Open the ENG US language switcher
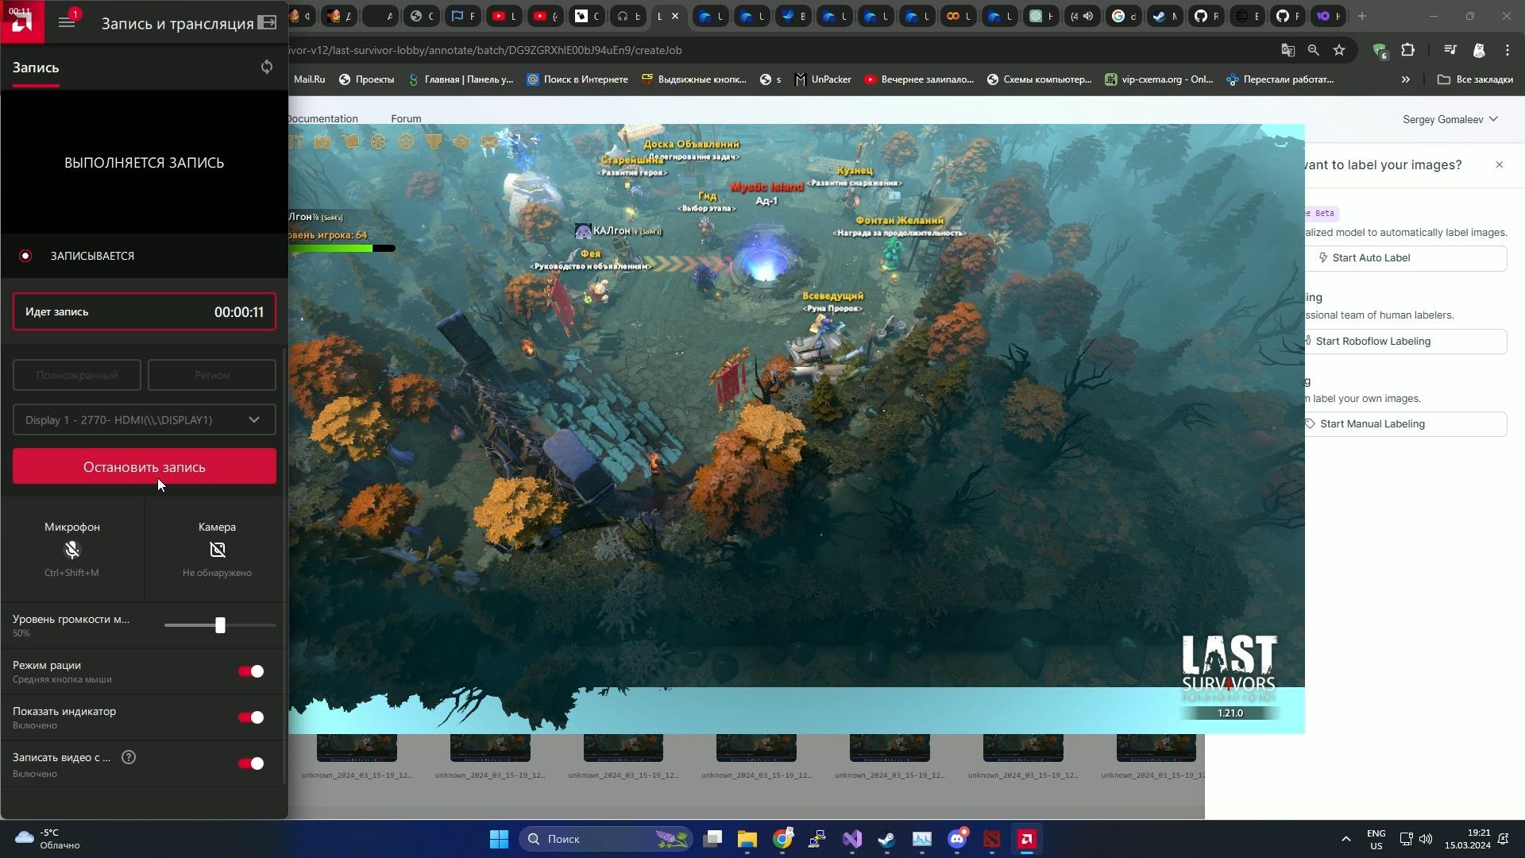 [x=1376, y=840]
